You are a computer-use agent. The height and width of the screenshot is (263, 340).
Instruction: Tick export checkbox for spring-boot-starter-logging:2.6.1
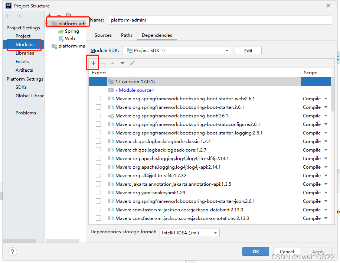pyautogui.click(x=98, y=133)
